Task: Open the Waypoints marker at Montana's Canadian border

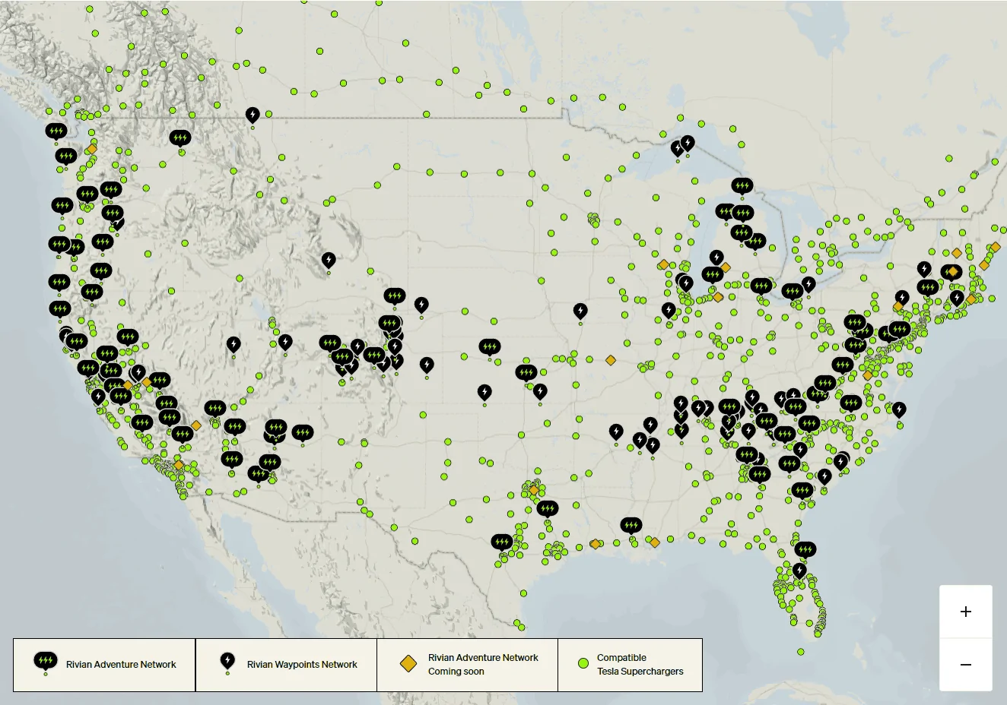Action: (x=253, y=115)
